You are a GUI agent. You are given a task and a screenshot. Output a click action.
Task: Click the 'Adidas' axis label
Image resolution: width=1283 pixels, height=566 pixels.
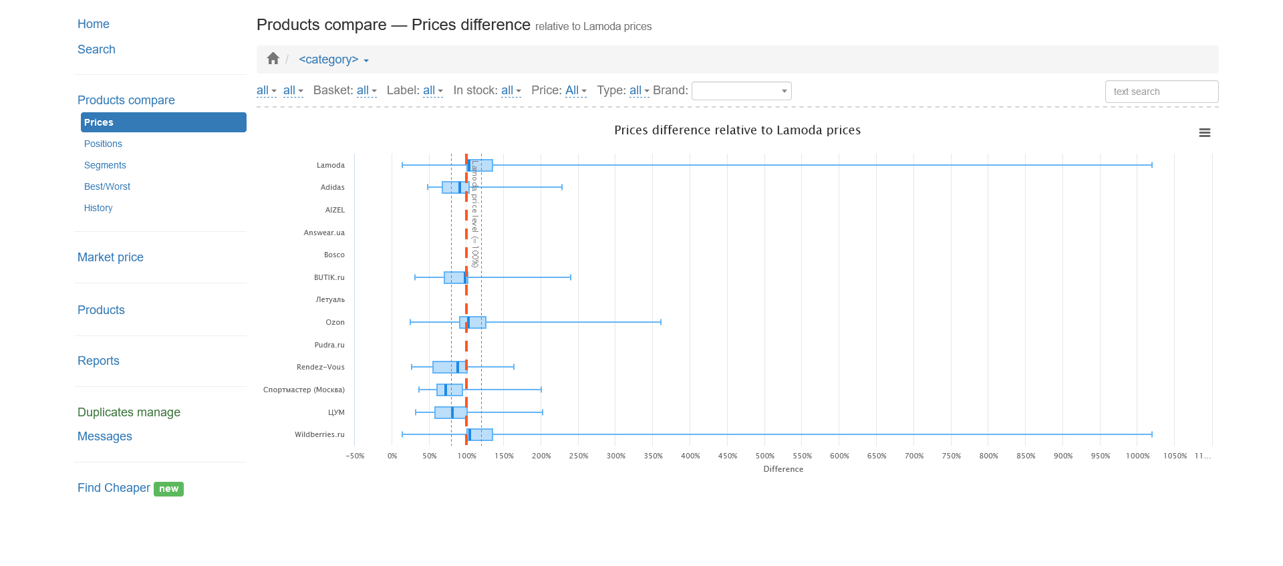click(x=333, y=187)
